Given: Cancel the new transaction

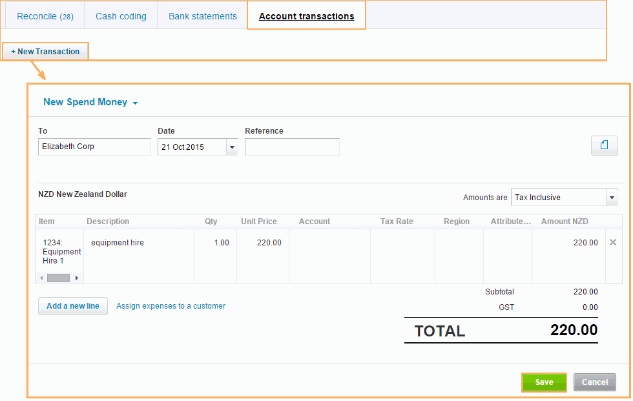Looking at the screenshot, I should tap(594, 382).
